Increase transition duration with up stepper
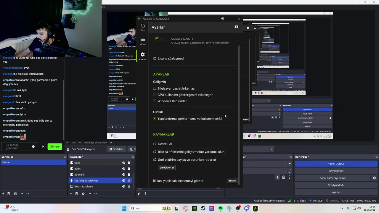The height and width of the screenshot is (213, 379). (x=290, y=169)
